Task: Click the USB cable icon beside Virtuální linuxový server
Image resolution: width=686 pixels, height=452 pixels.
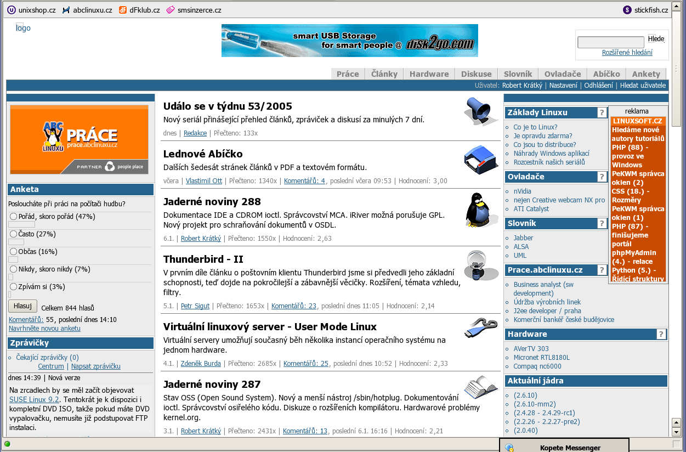Action: pos(481,328)
